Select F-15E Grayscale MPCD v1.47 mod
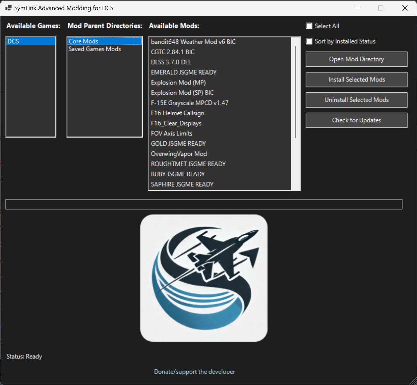Screen dimensions: 417x385 tap(190, 103)
